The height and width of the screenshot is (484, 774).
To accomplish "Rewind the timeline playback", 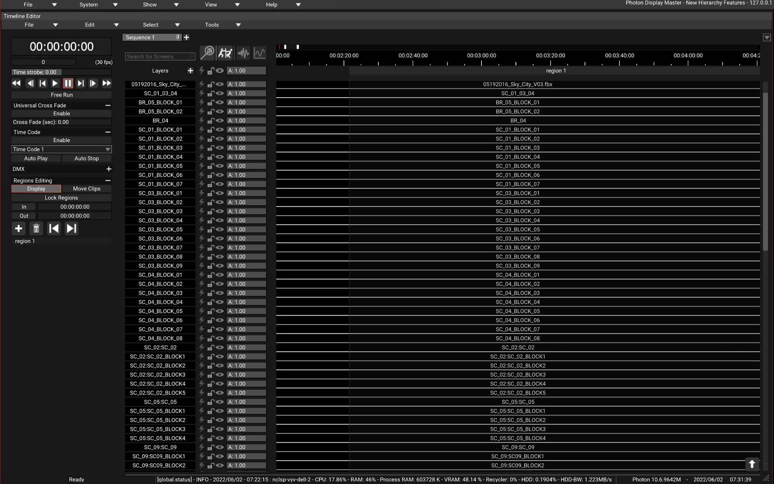I will coord(16,83).
